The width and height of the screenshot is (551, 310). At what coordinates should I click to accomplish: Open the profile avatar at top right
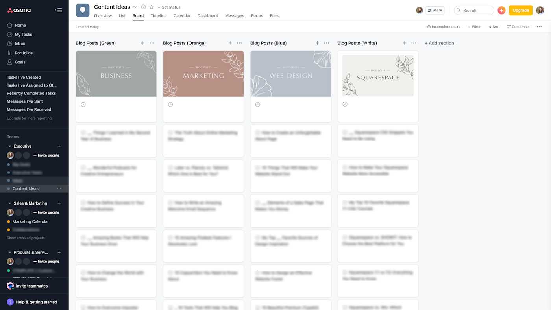(x=540, y=11)
